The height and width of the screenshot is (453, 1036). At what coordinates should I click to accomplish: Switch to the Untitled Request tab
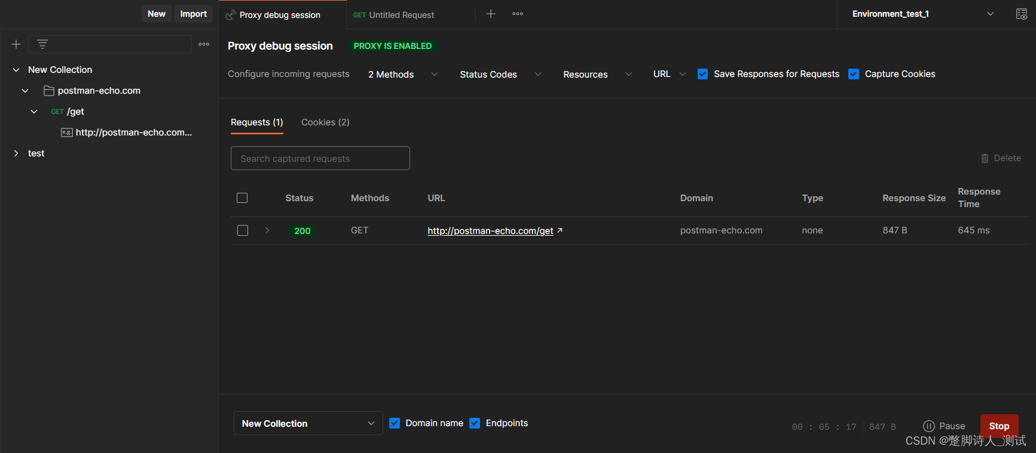click(410, 15)
